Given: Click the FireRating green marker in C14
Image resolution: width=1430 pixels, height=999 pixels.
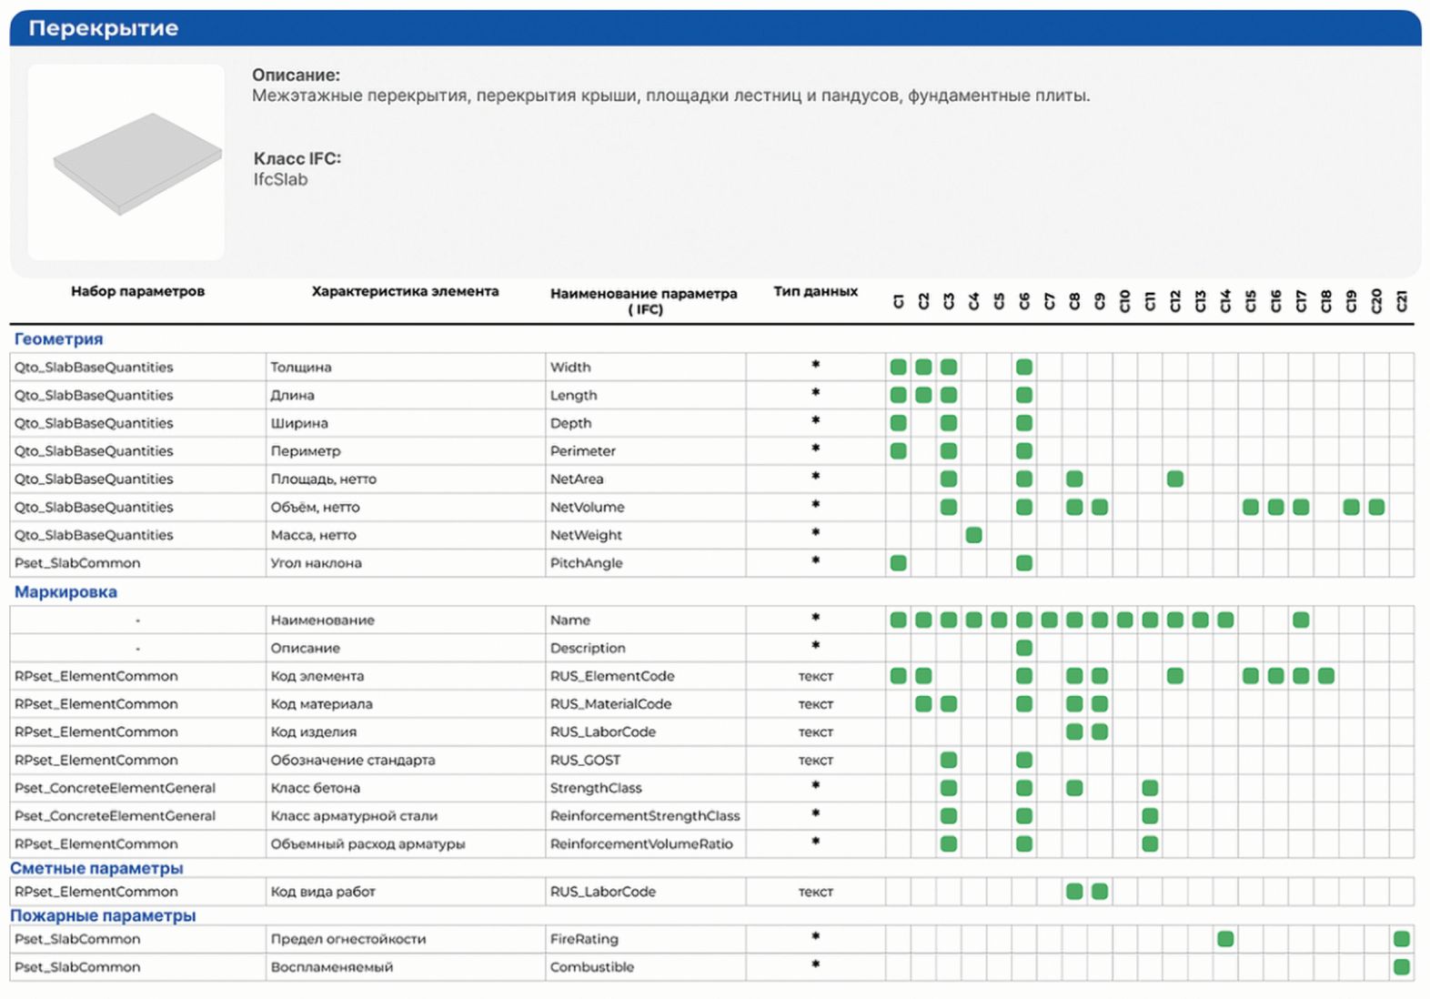Looking at the screenshot, I should click(1225, 939).
